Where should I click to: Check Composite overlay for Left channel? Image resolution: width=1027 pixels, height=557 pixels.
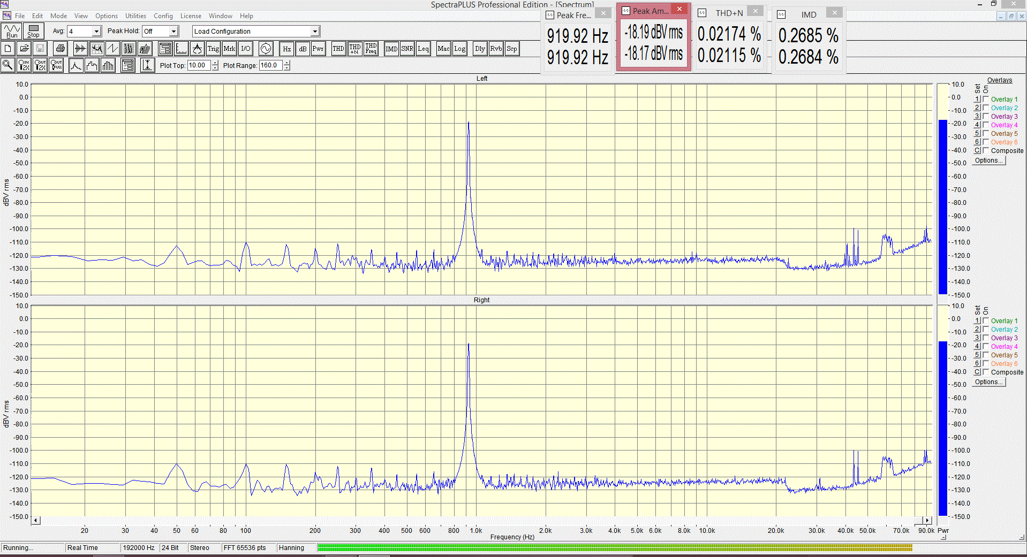pos(986,151)
